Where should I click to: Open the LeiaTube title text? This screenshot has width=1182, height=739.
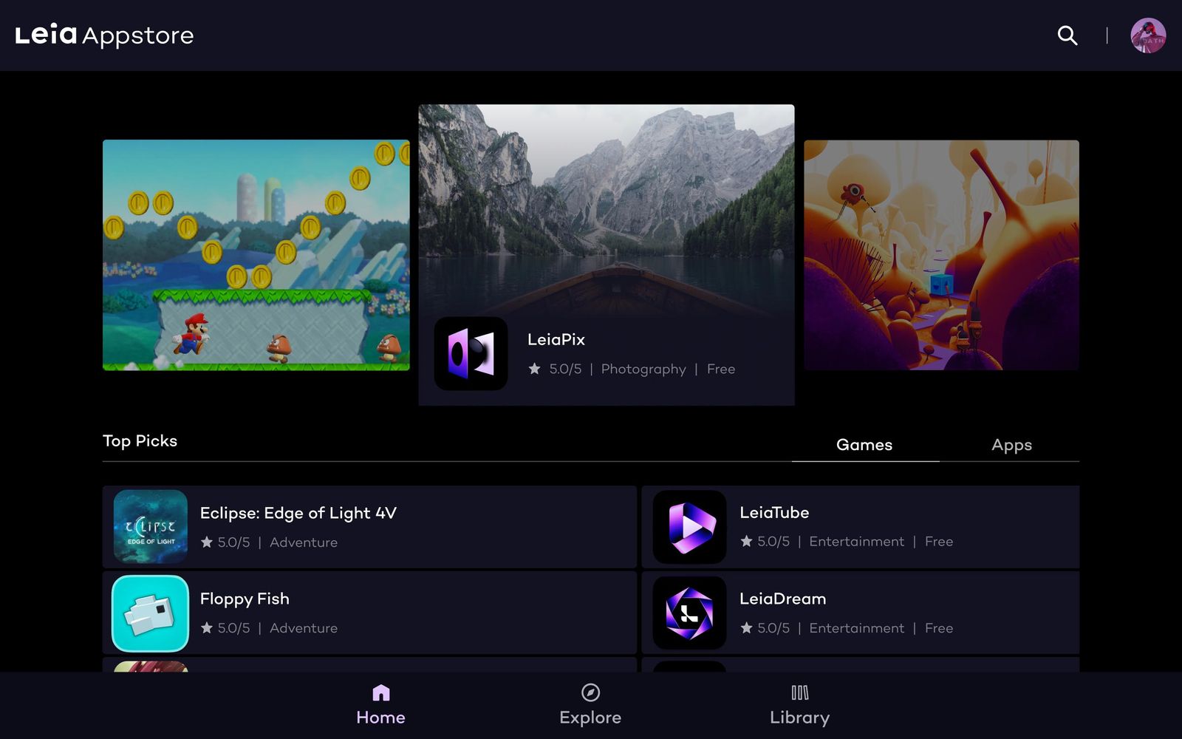[x=774, y=513]
